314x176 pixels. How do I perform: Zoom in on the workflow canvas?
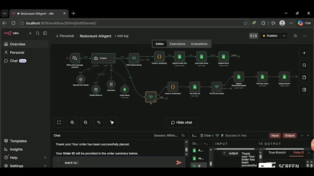coord(72,122)
